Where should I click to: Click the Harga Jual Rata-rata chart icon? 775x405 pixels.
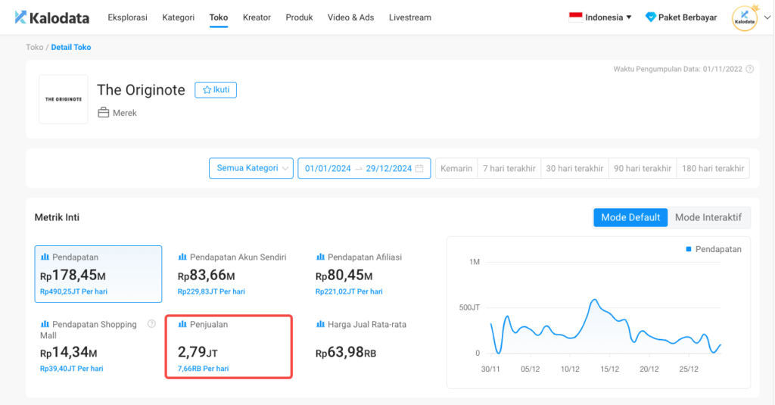[320, 325]
